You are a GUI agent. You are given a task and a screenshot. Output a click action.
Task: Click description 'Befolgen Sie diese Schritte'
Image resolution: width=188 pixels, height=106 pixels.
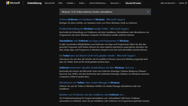[98, 23]
